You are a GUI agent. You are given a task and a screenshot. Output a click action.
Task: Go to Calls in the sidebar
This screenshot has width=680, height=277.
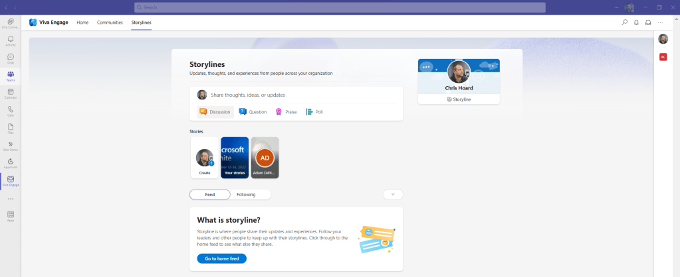point(11,111)
